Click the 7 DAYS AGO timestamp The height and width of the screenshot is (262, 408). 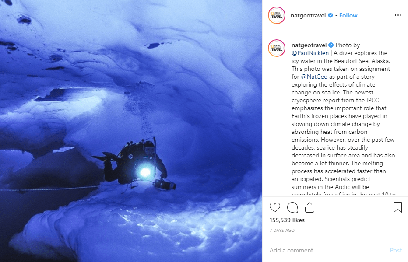click(282, 231)
